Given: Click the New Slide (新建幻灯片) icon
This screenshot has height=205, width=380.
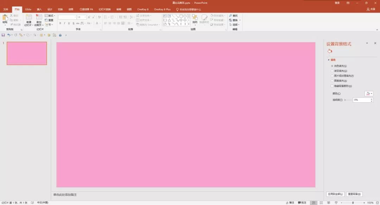Looking at the screenshot, I should [x=28, y=18].
